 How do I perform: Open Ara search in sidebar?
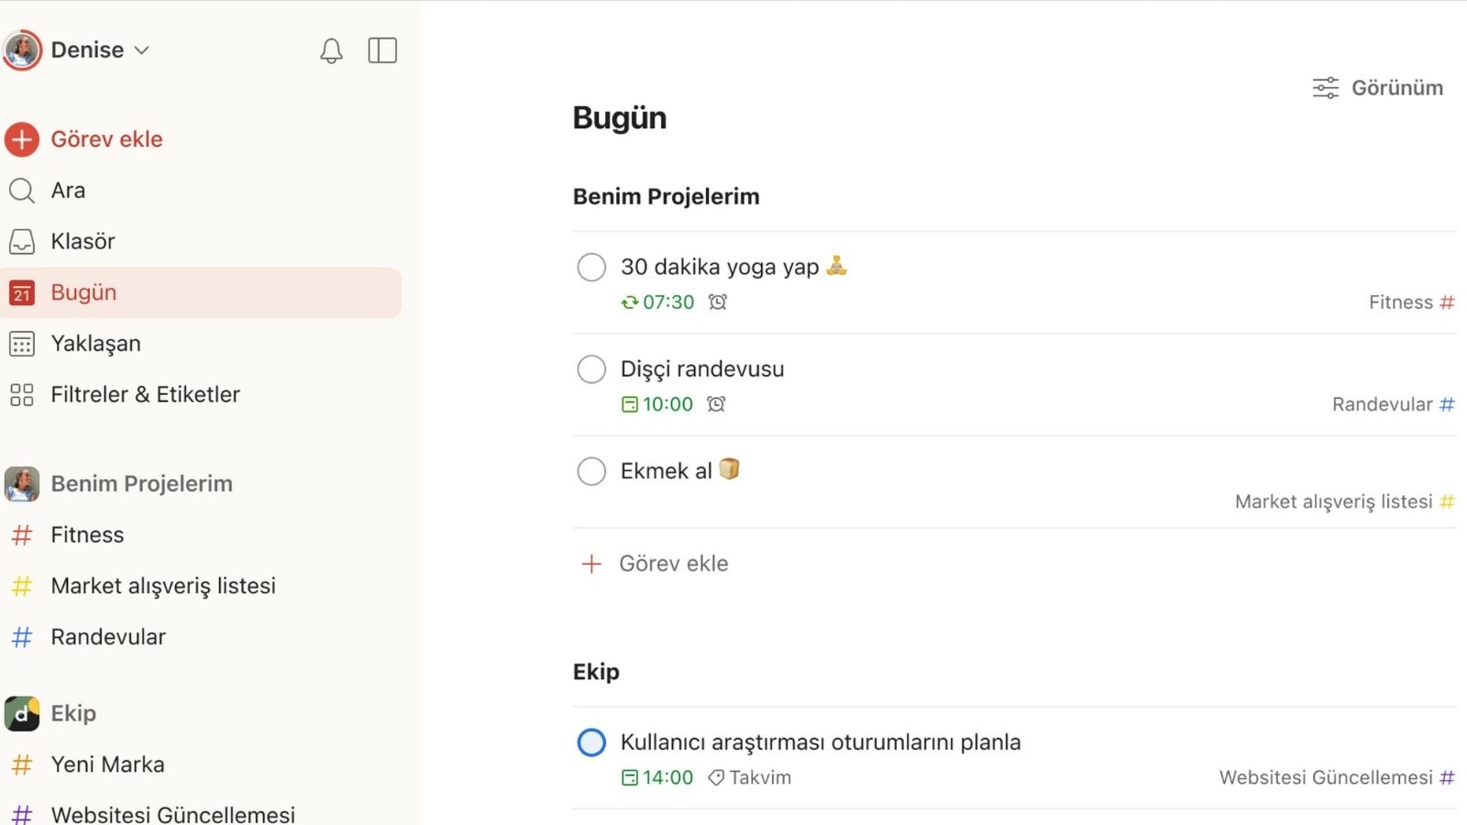(x=68, y=191)
